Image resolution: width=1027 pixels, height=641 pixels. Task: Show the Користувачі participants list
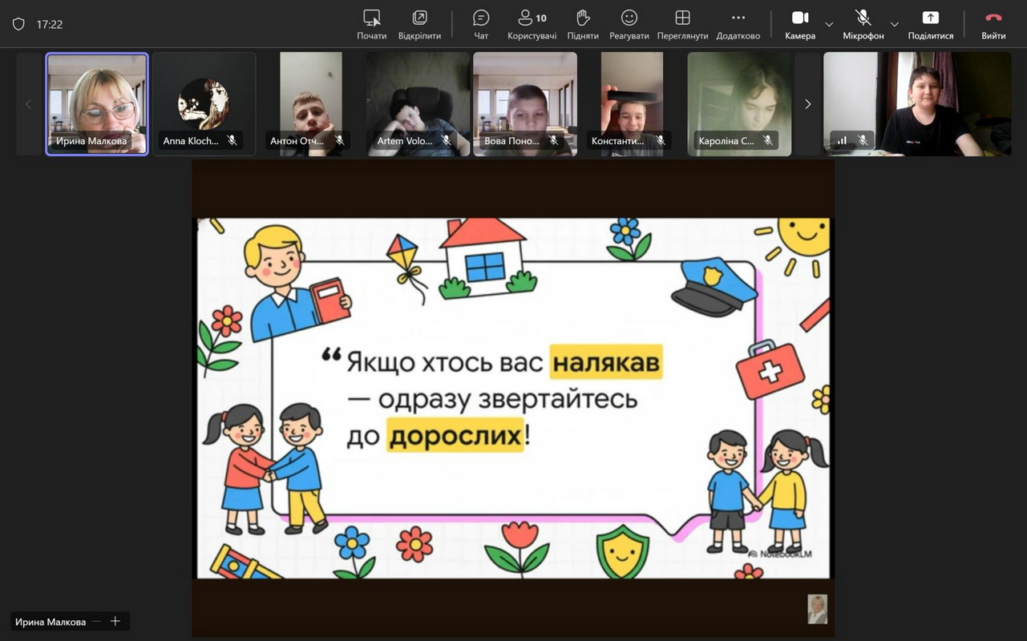point(532,24)
